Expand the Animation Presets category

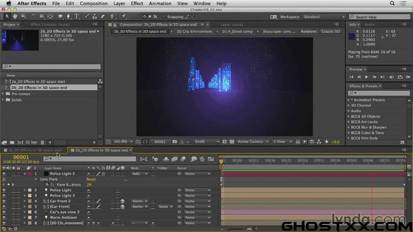pyautogui.click(x=349, y=100)
